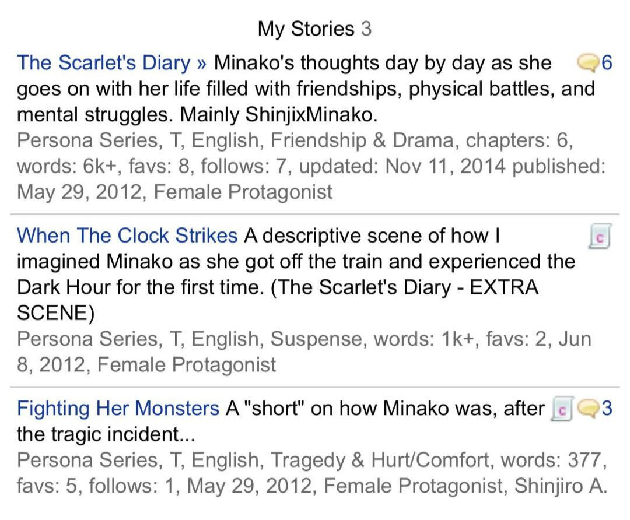The height and width of the screenshot is (520, 630).
Task: Click the Suspense metadata line of second story
Action: 303,339
